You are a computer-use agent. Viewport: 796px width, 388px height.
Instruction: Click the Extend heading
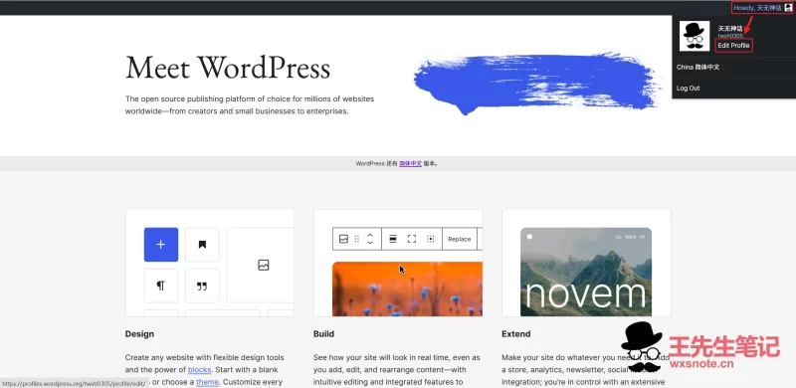[x=516, y=333]
